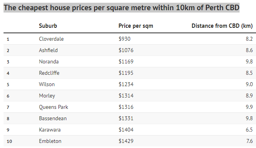Select the Suburb column header
This screenshot has width=256, height=148.
point(48,26)
